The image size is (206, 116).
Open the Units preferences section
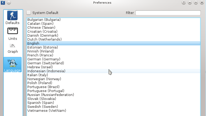(x=13, y=34)
